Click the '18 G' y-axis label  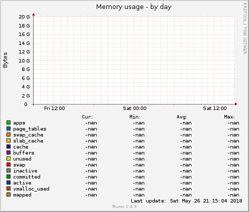point(24,25)
